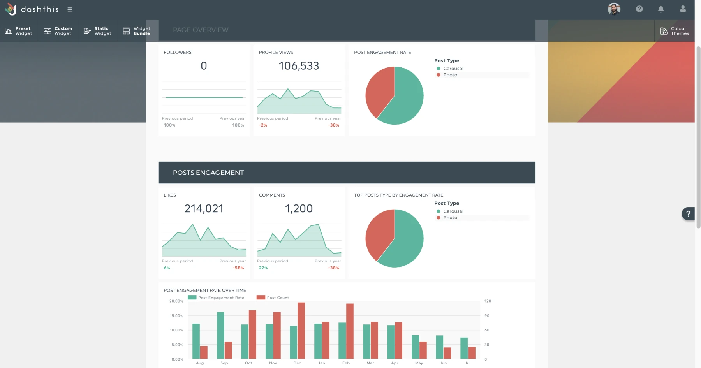
Task: Click the Likes area chart
Action: click(x=204, y=240)
